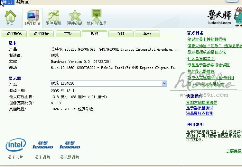Switch to the 主板 tab
Viewport: 242px width, 167px height.
click(x=68, y=34)
